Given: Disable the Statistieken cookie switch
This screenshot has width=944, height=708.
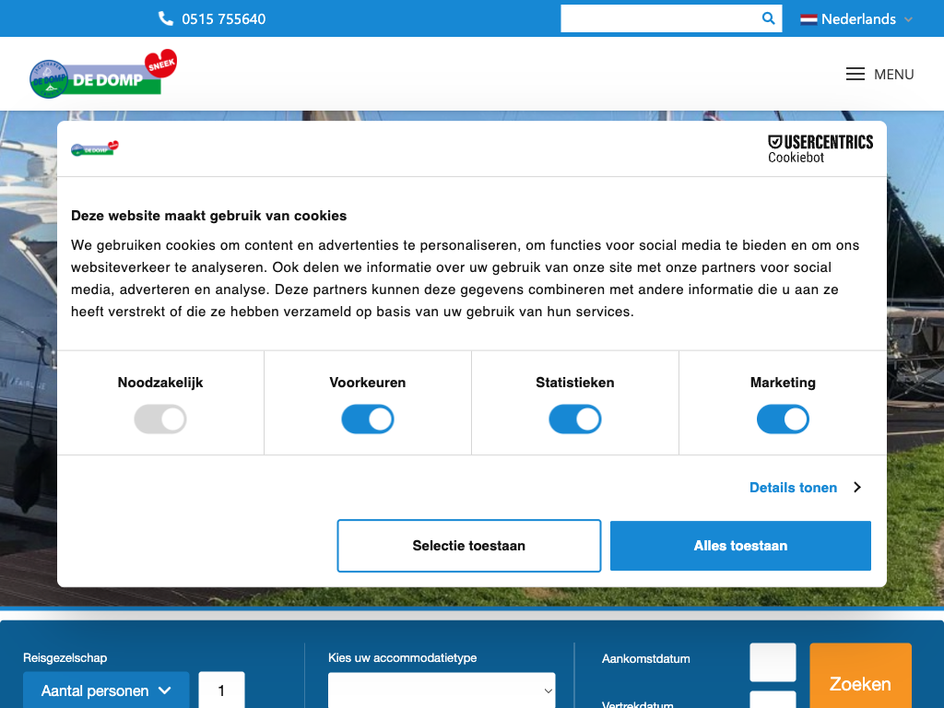Looking at the screenshot, I should click(575, 419).
